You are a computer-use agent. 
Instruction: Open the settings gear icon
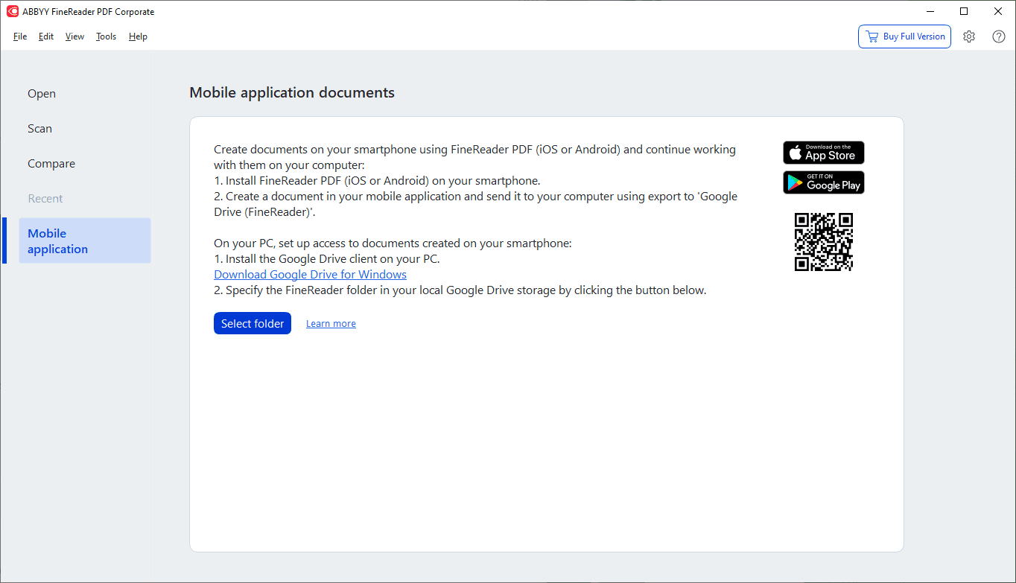[969, 36]
